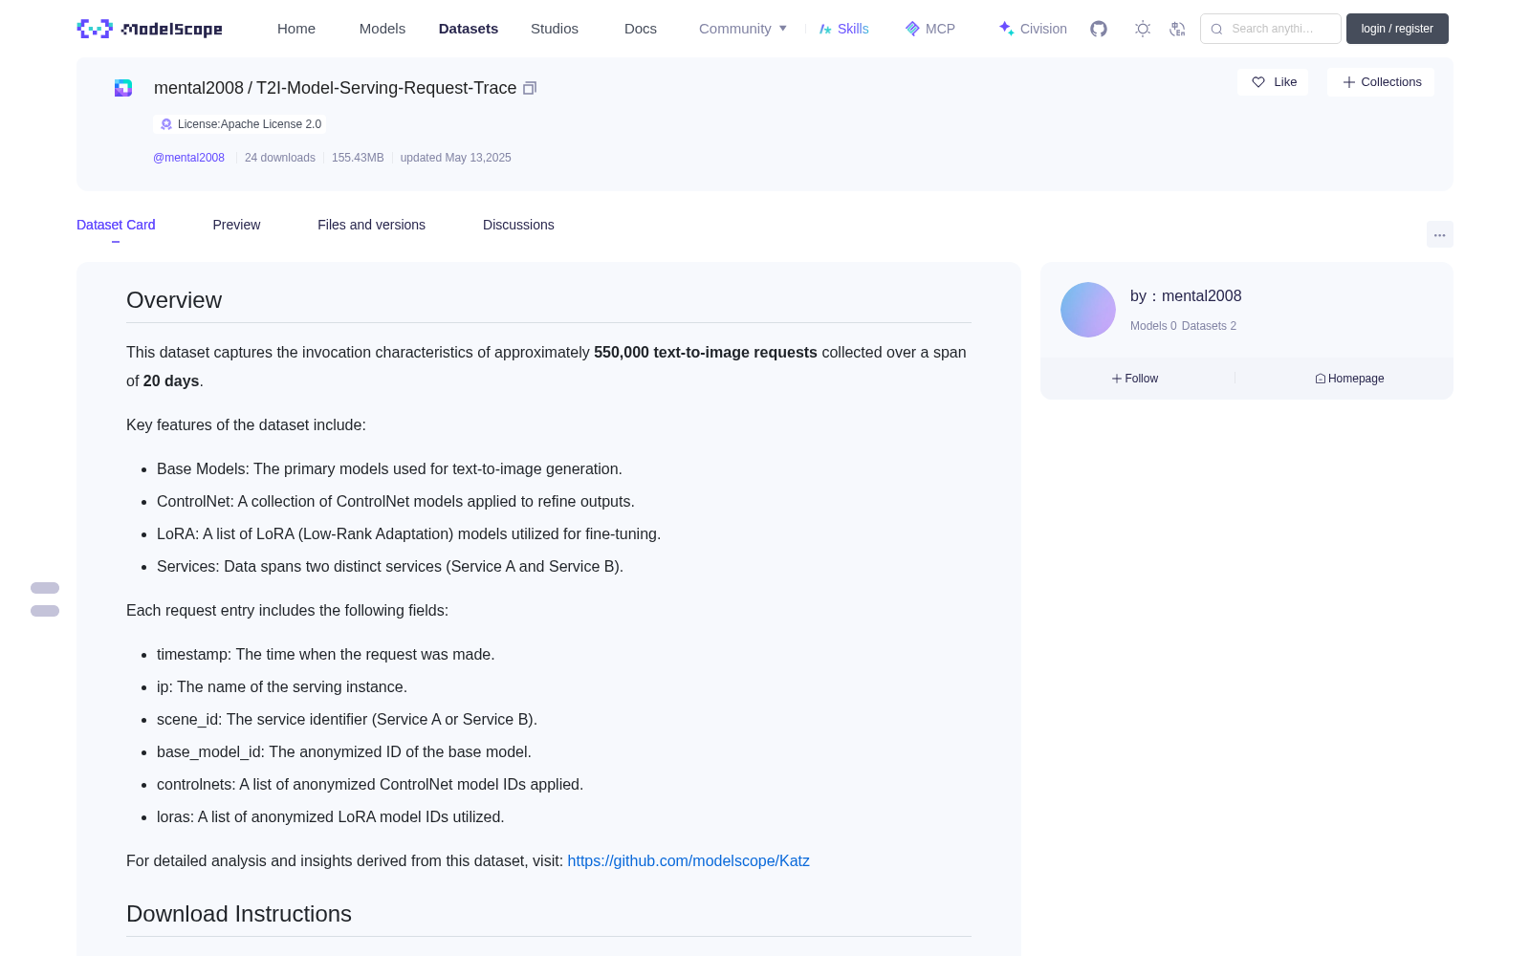1530x956 pixels.
Task: Click the lower floating side pill button
Action: [x=45, y=611]
